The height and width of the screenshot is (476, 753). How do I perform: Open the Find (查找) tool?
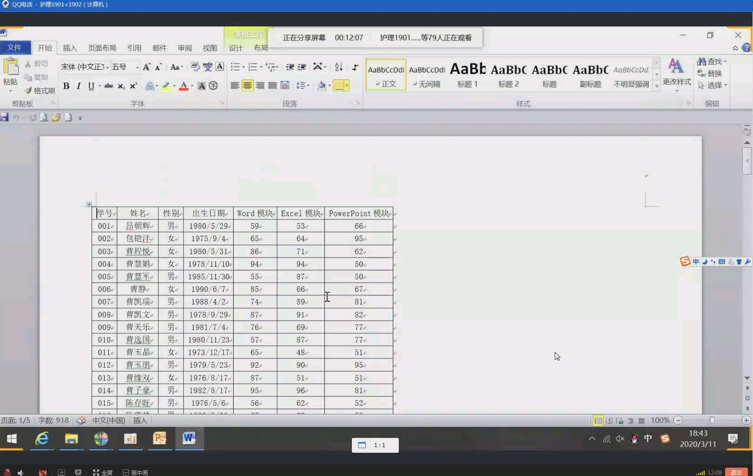click(x=711, y=61)
